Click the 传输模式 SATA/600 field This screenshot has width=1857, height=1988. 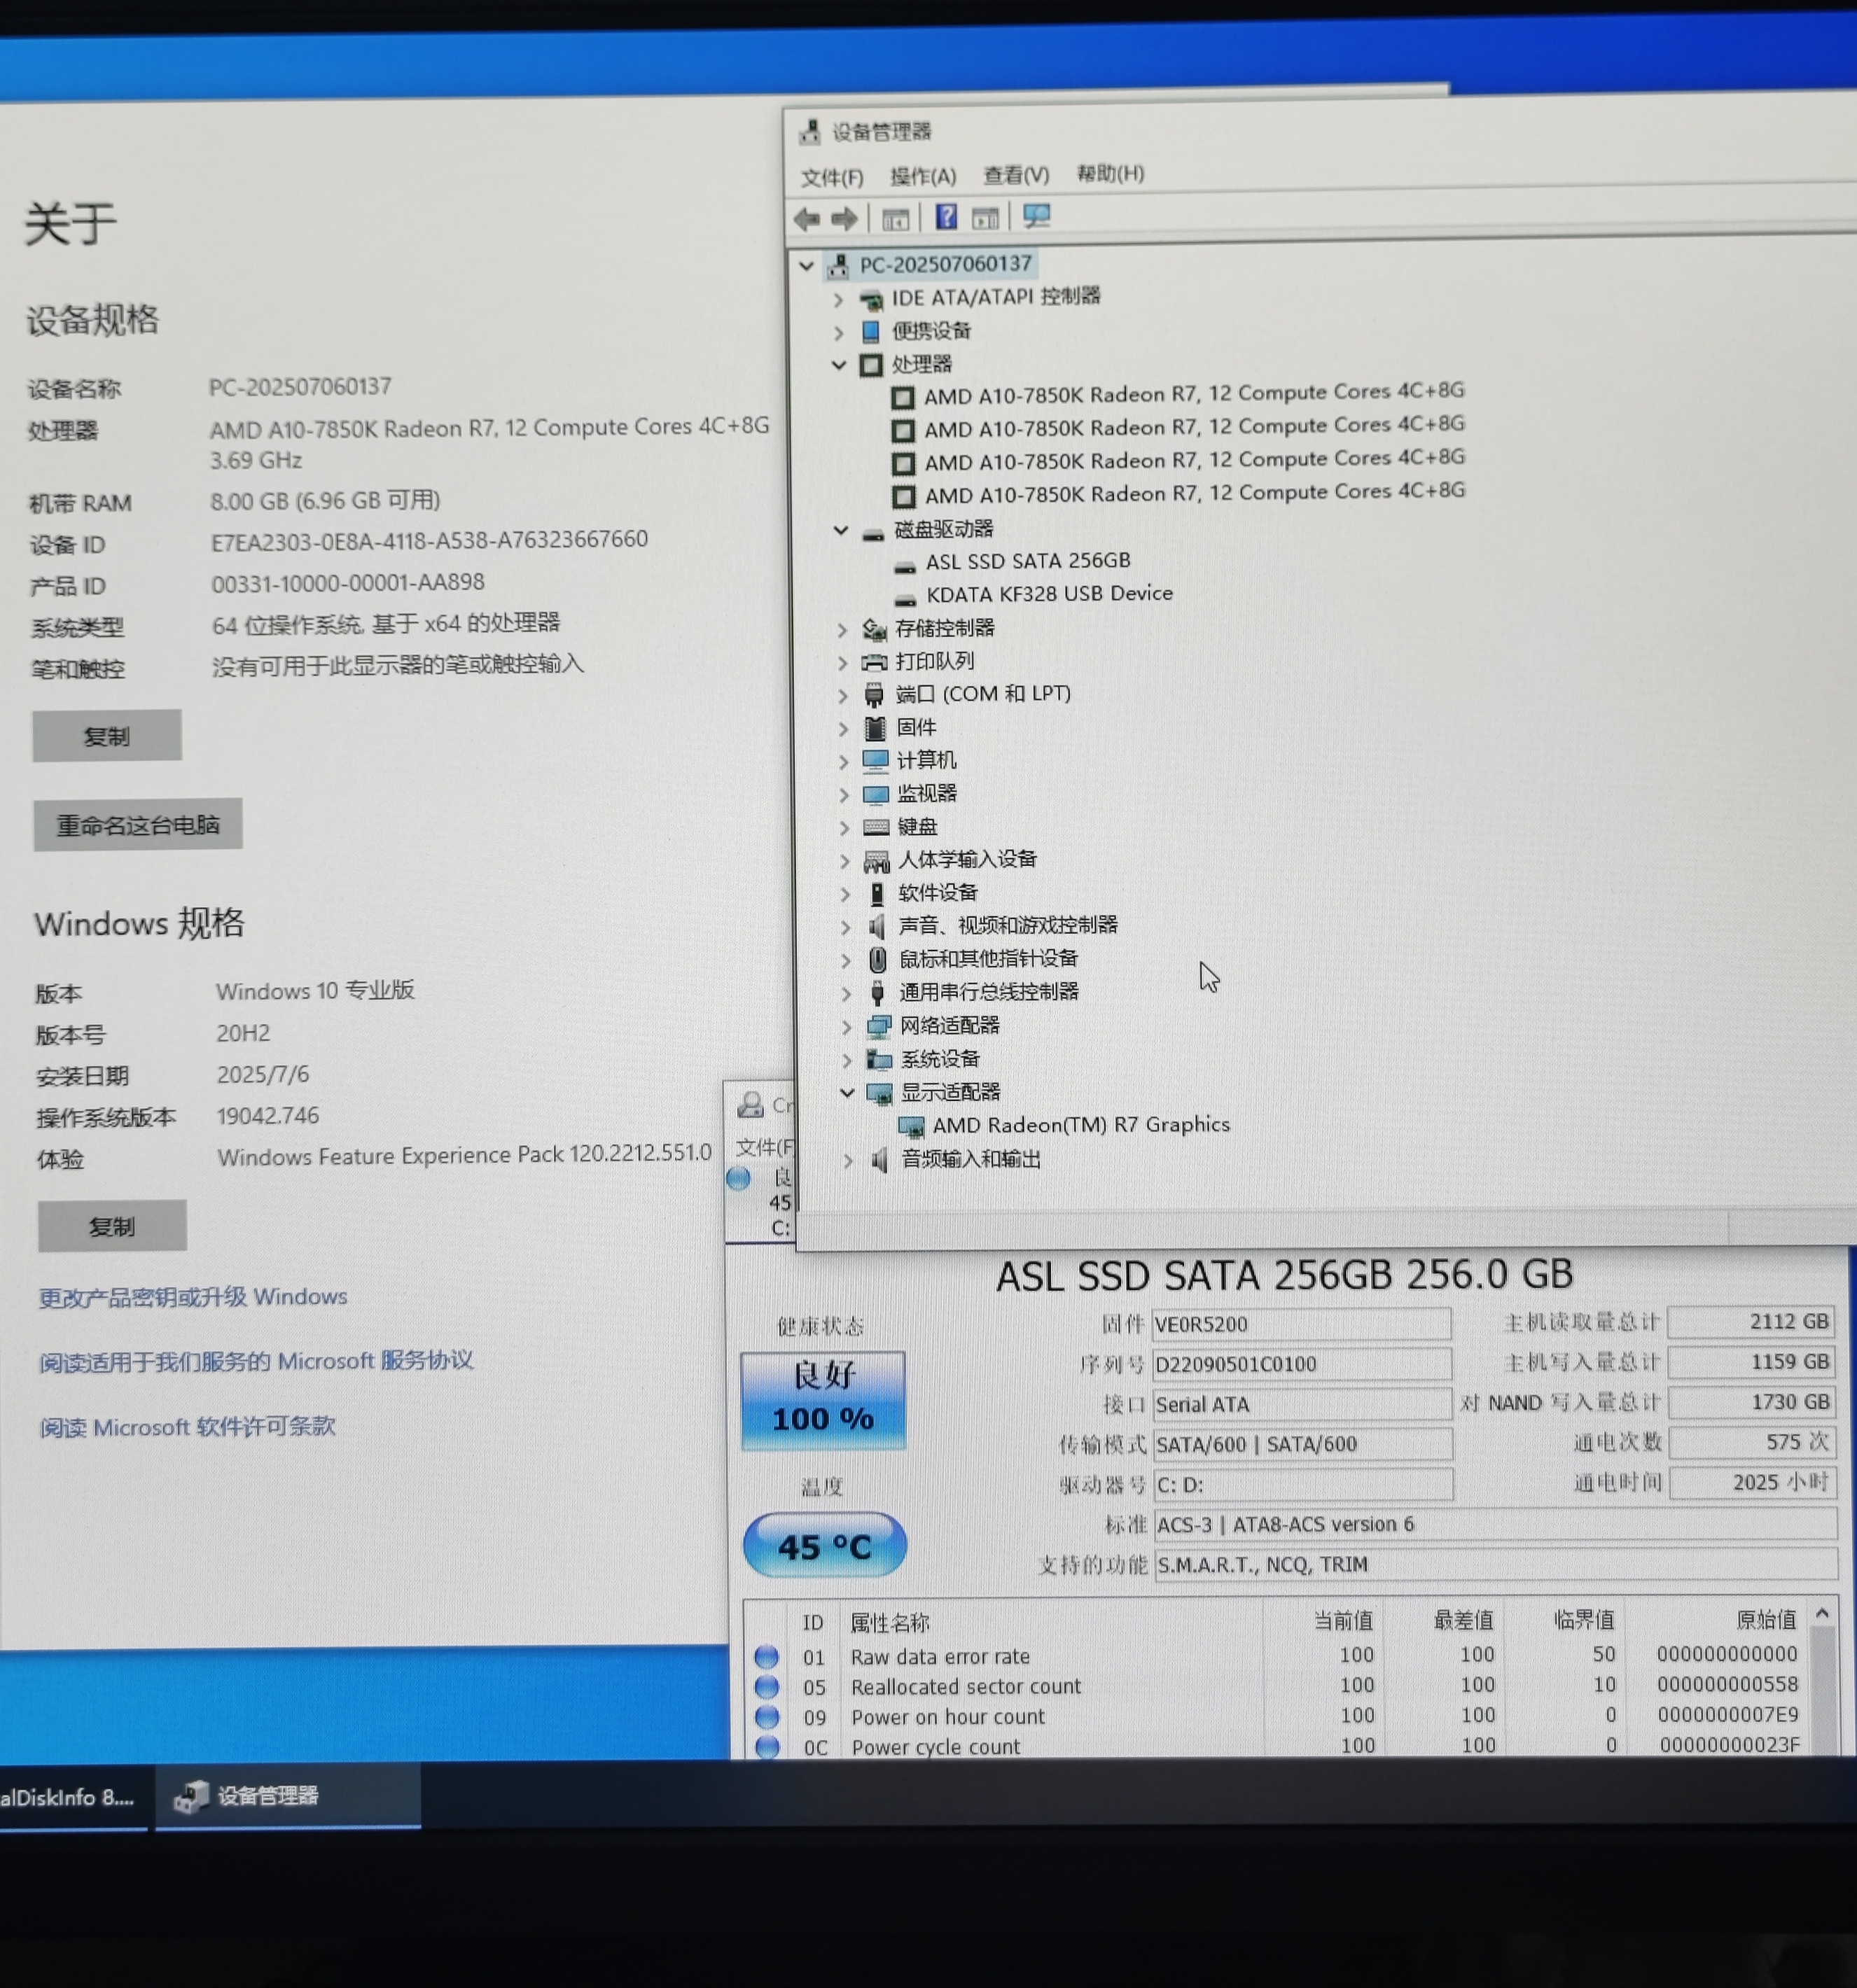pos(1302,1444)
